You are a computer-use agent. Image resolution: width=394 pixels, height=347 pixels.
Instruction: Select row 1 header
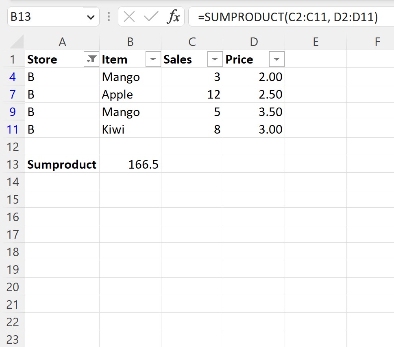[13, 59]
